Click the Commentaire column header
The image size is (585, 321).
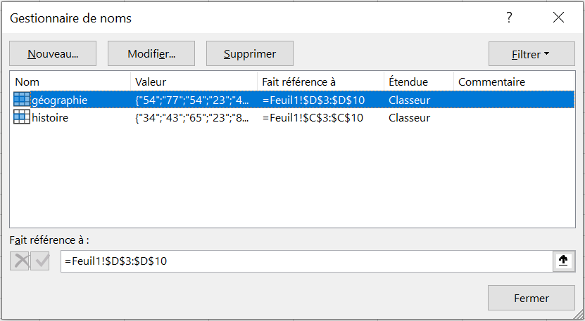(514, 81)
